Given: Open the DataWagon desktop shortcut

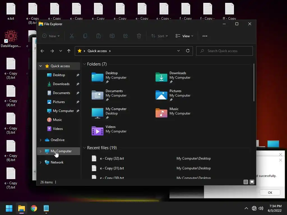Looking at the screenshot, I should coord(11,39).
